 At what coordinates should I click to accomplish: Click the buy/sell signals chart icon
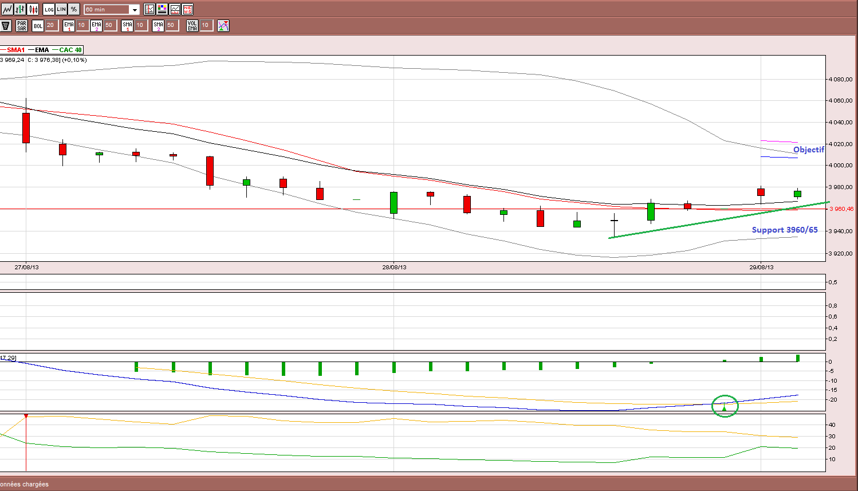click(223, 25)
